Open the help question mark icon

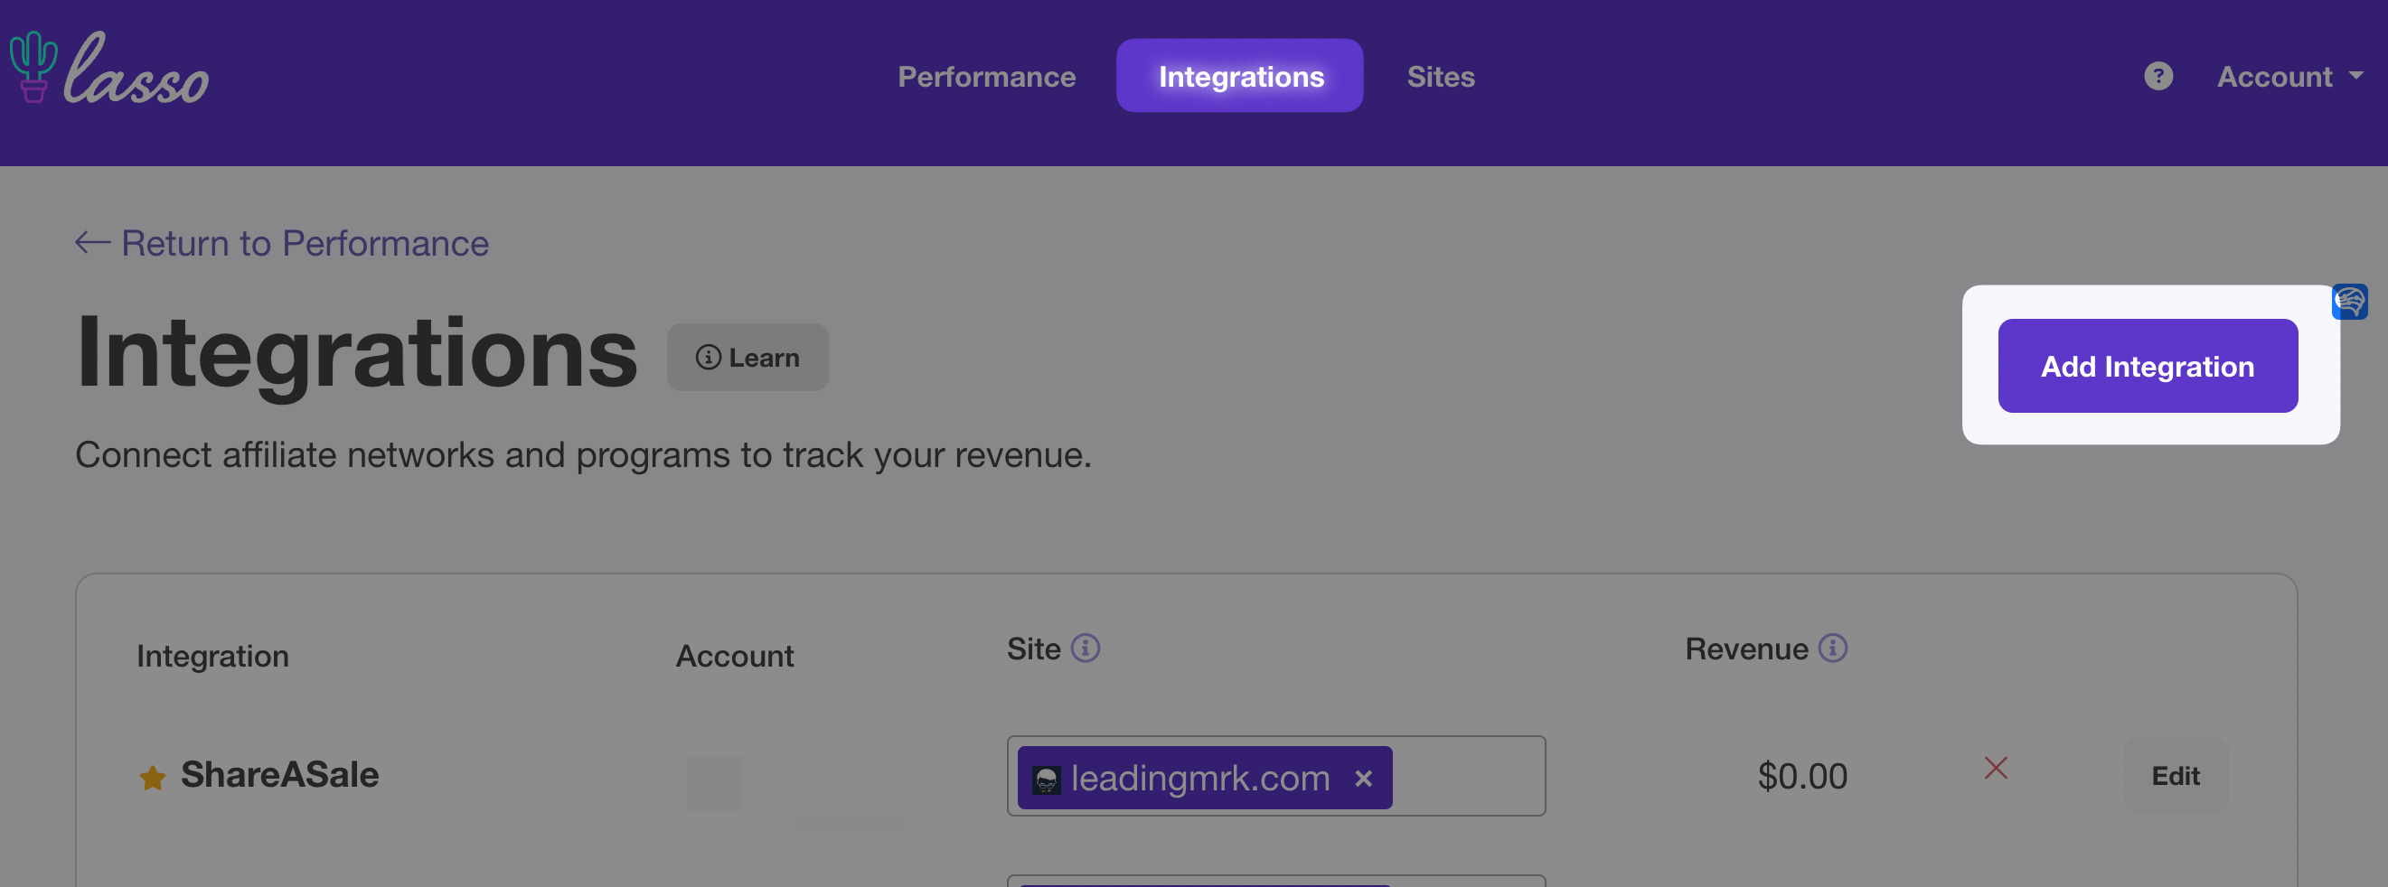(x=2158, y=76)
